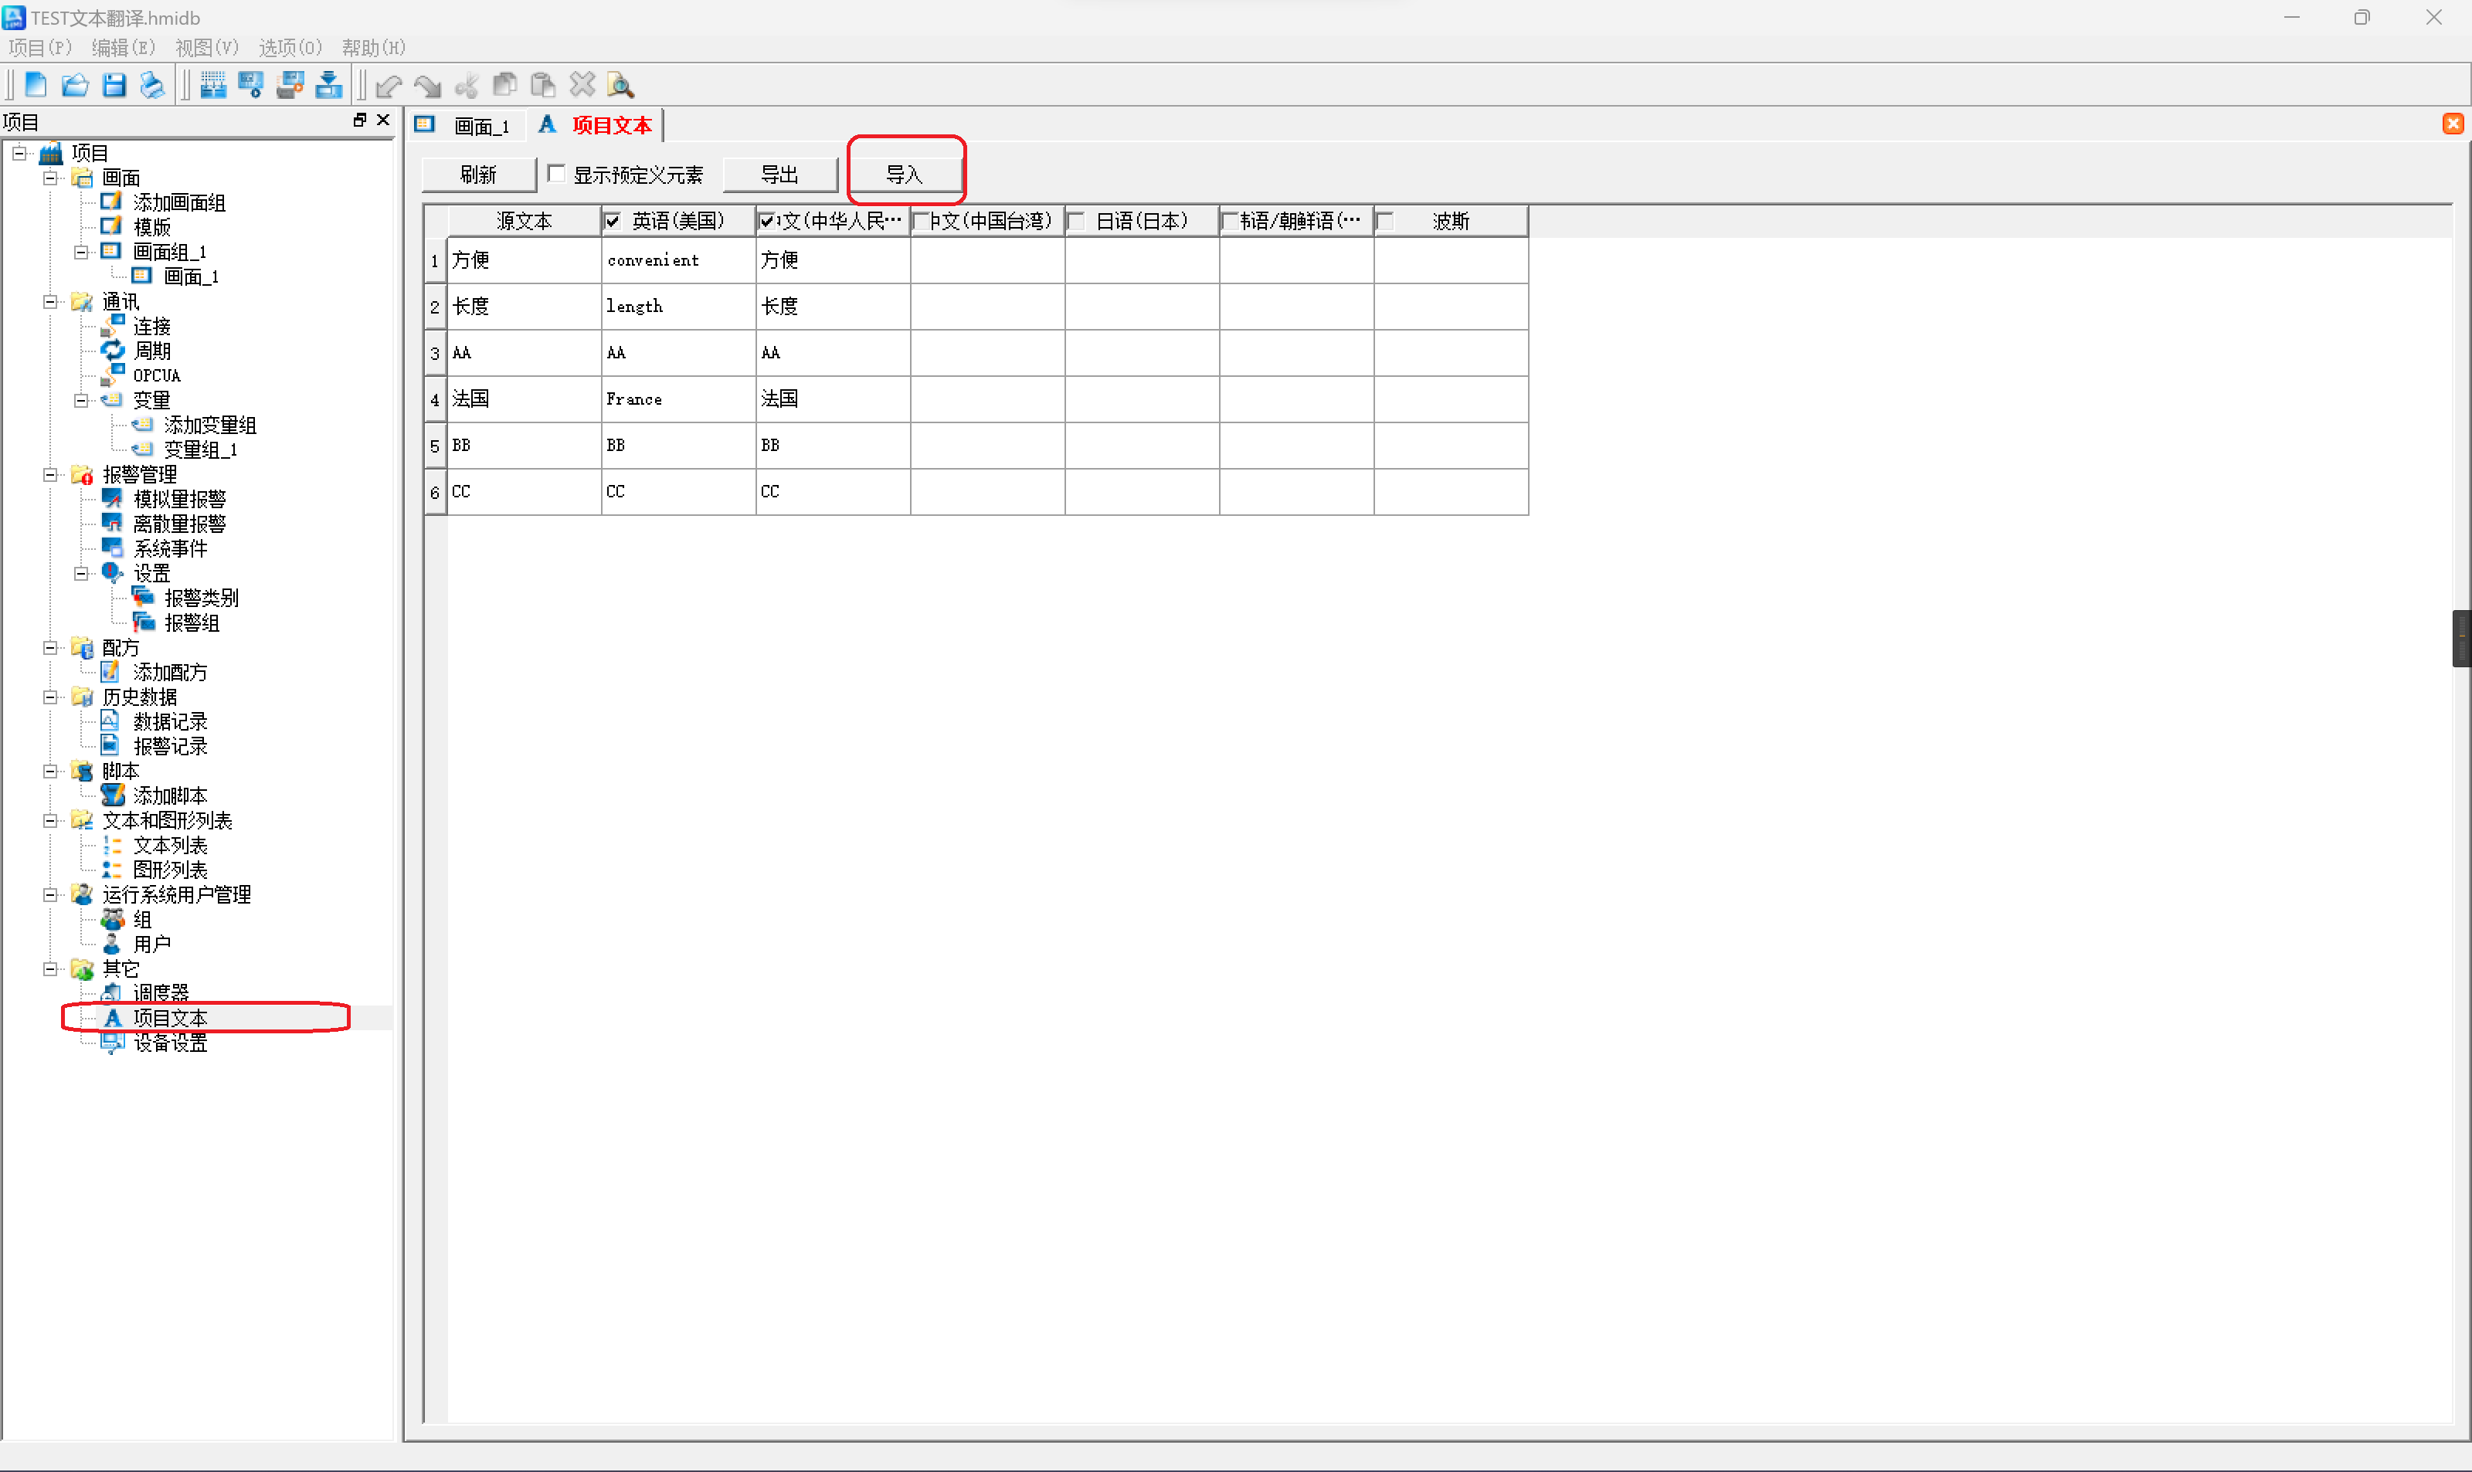Click the Download to device icon
The image size is (2472, 1472).
tap(328, 85)
